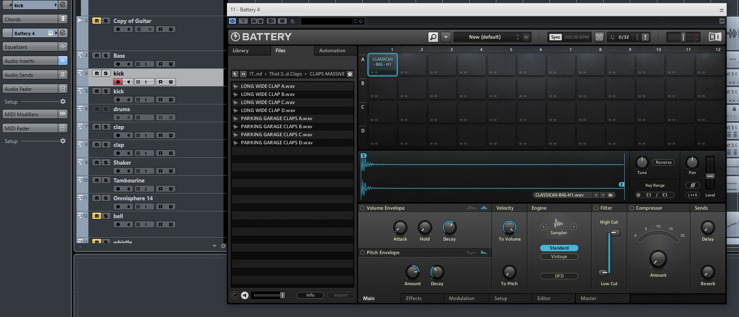Open recent folders clock icon
The width and height of the screenshot is (739, 317).
click(x=350, y=74)
